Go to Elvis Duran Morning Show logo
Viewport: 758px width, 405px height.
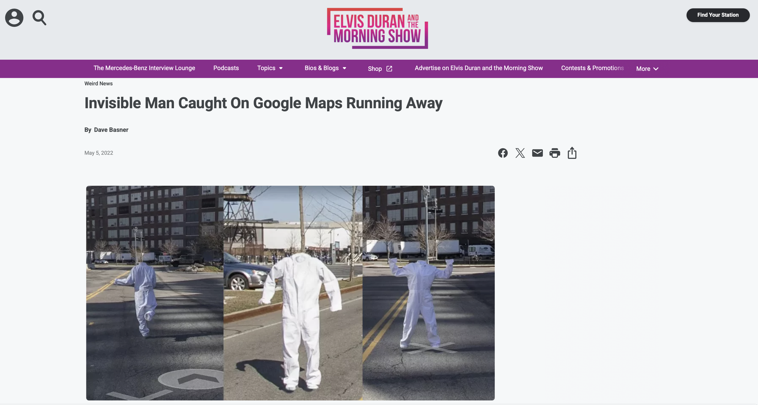click(377, 28)
